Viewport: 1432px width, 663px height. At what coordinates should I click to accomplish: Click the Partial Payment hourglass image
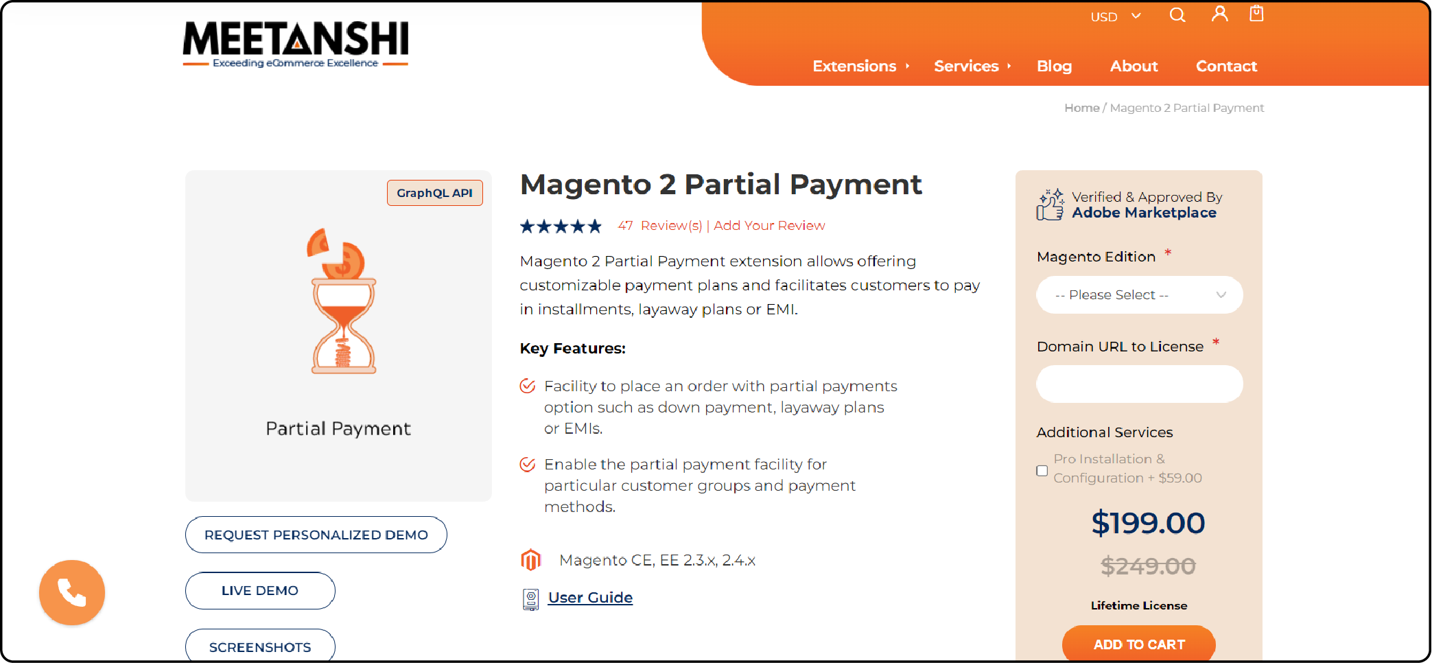point(343,301)
